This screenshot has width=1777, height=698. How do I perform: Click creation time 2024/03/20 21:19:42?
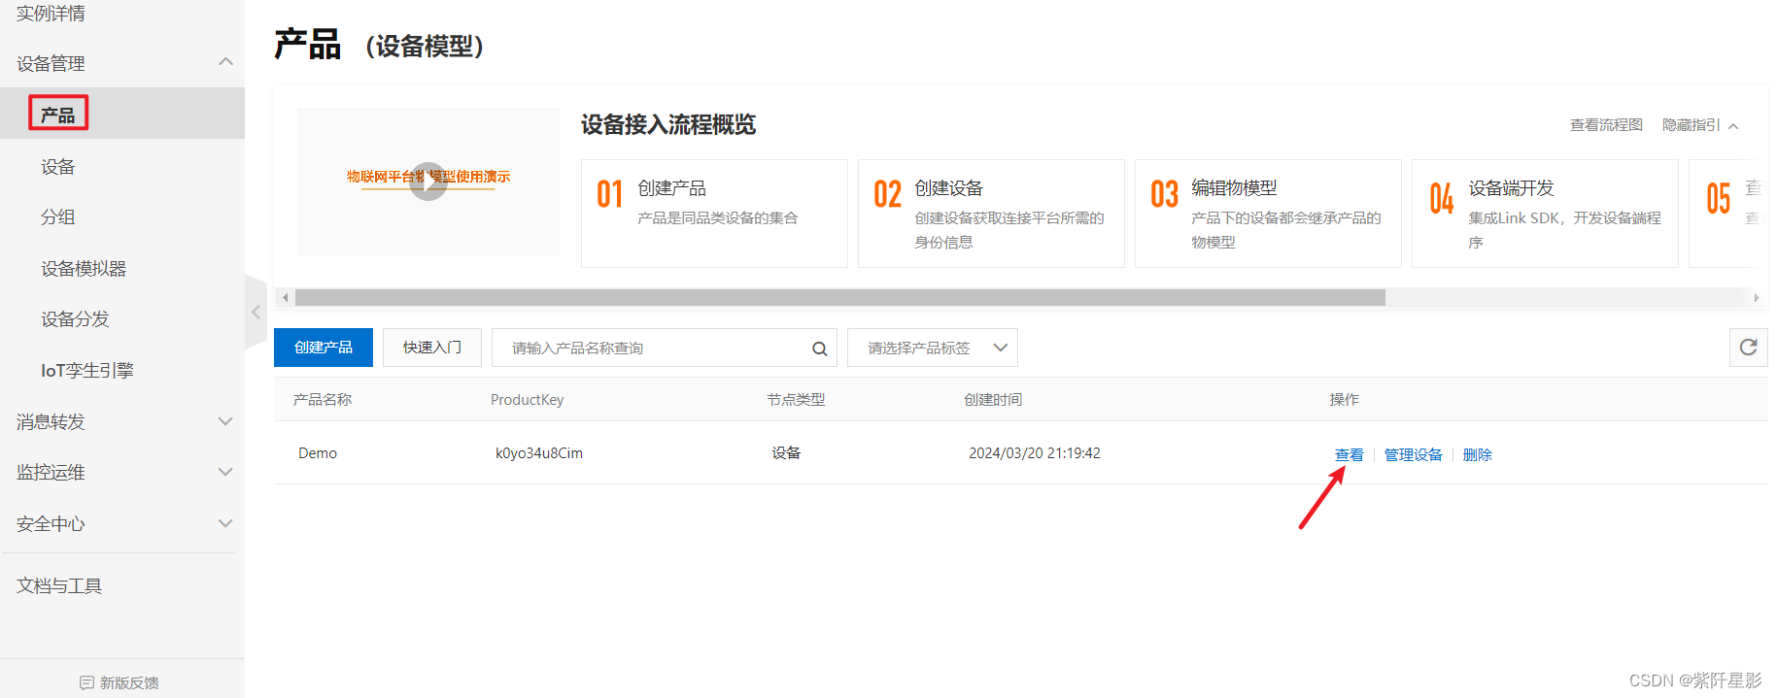tap(1035, 453)
